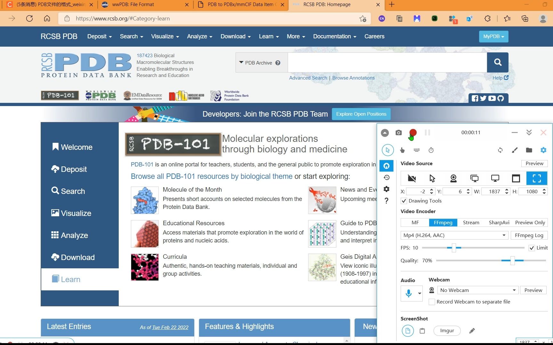Viewport: 553px width, 345px height.
Task: Open the Download menu in RCSB navbar
Action: 236,36
